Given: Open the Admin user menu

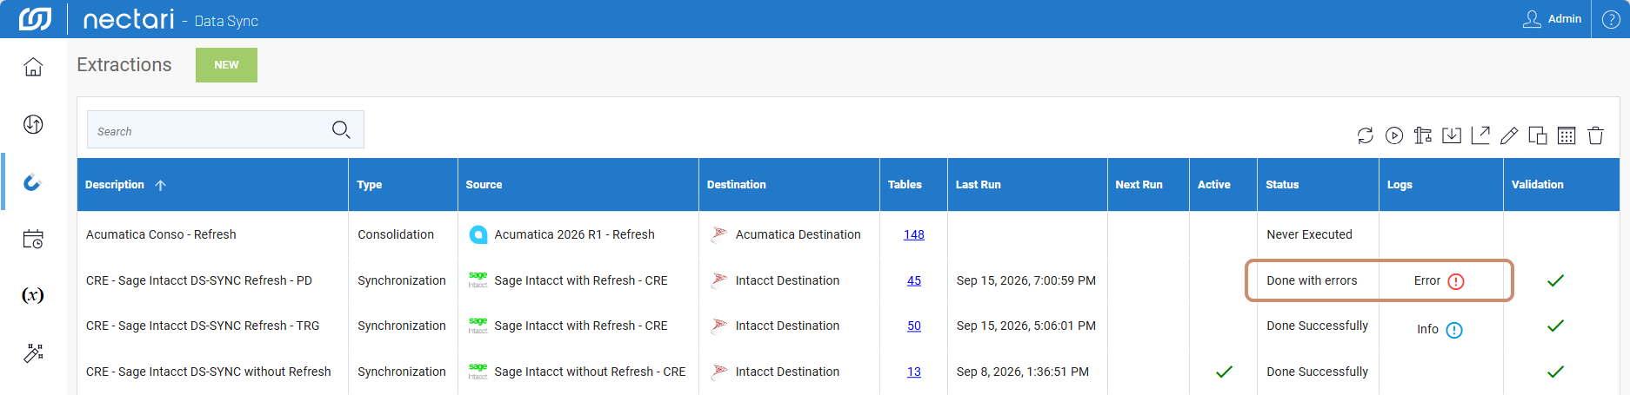Looking at the screenshot, I should click(1552, 19).
